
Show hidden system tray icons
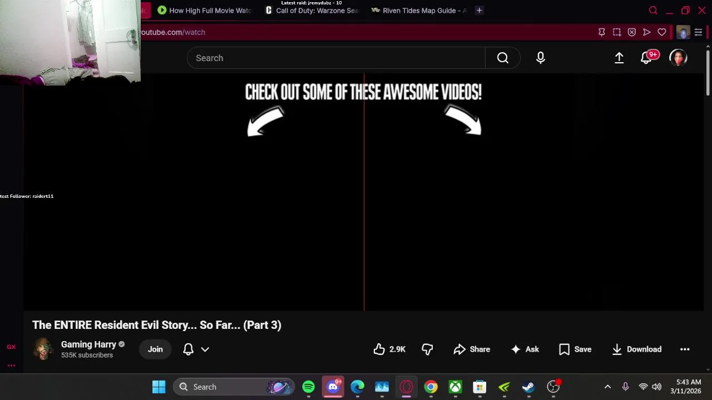pyautogui.click(x=607, y=387)
